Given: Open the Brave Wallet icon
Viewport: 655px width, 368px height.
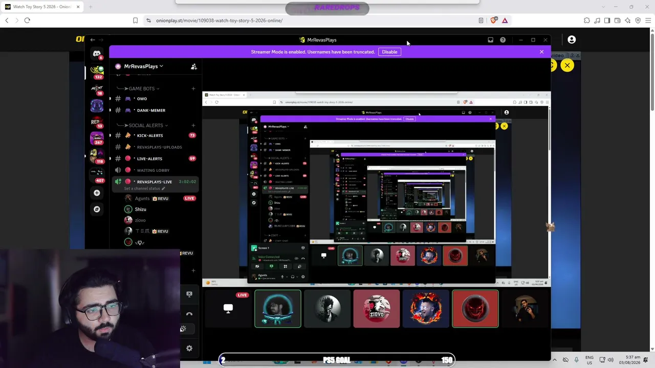Looking at the screenshot, I should [x=617, y=20].
